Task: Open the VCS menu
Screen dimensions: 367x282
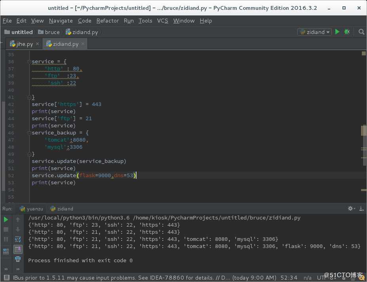Action: [162, 21]
